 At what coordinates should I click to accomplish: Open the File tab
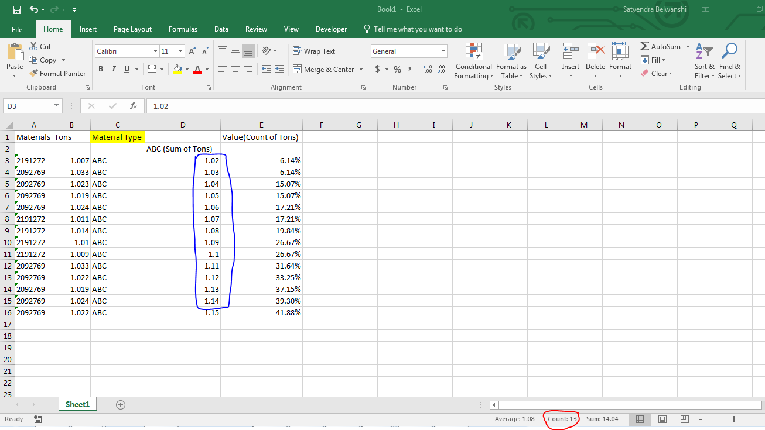pyautogui.click(x=17, y=29)
